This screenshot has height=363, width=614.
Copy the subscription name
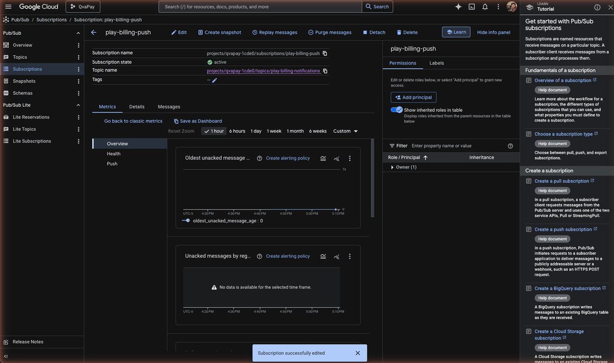(325, 53)
